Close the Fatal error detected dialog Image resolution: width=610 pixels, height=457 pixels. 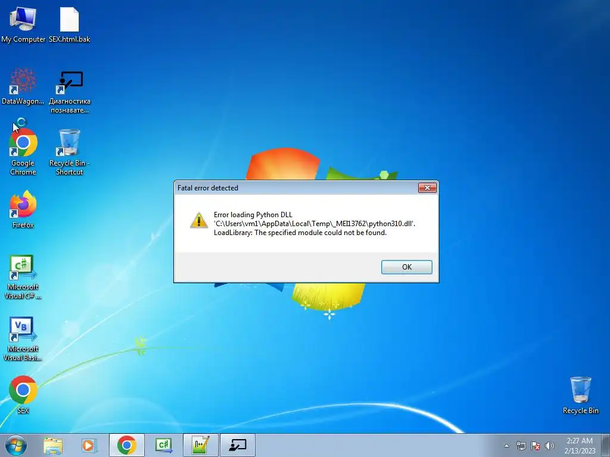pos(427,187)
